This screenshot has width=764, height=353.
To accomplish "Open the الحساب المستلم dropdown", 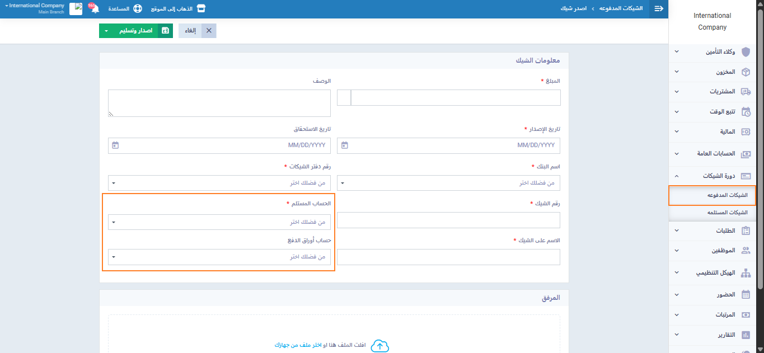I will 219,222.
